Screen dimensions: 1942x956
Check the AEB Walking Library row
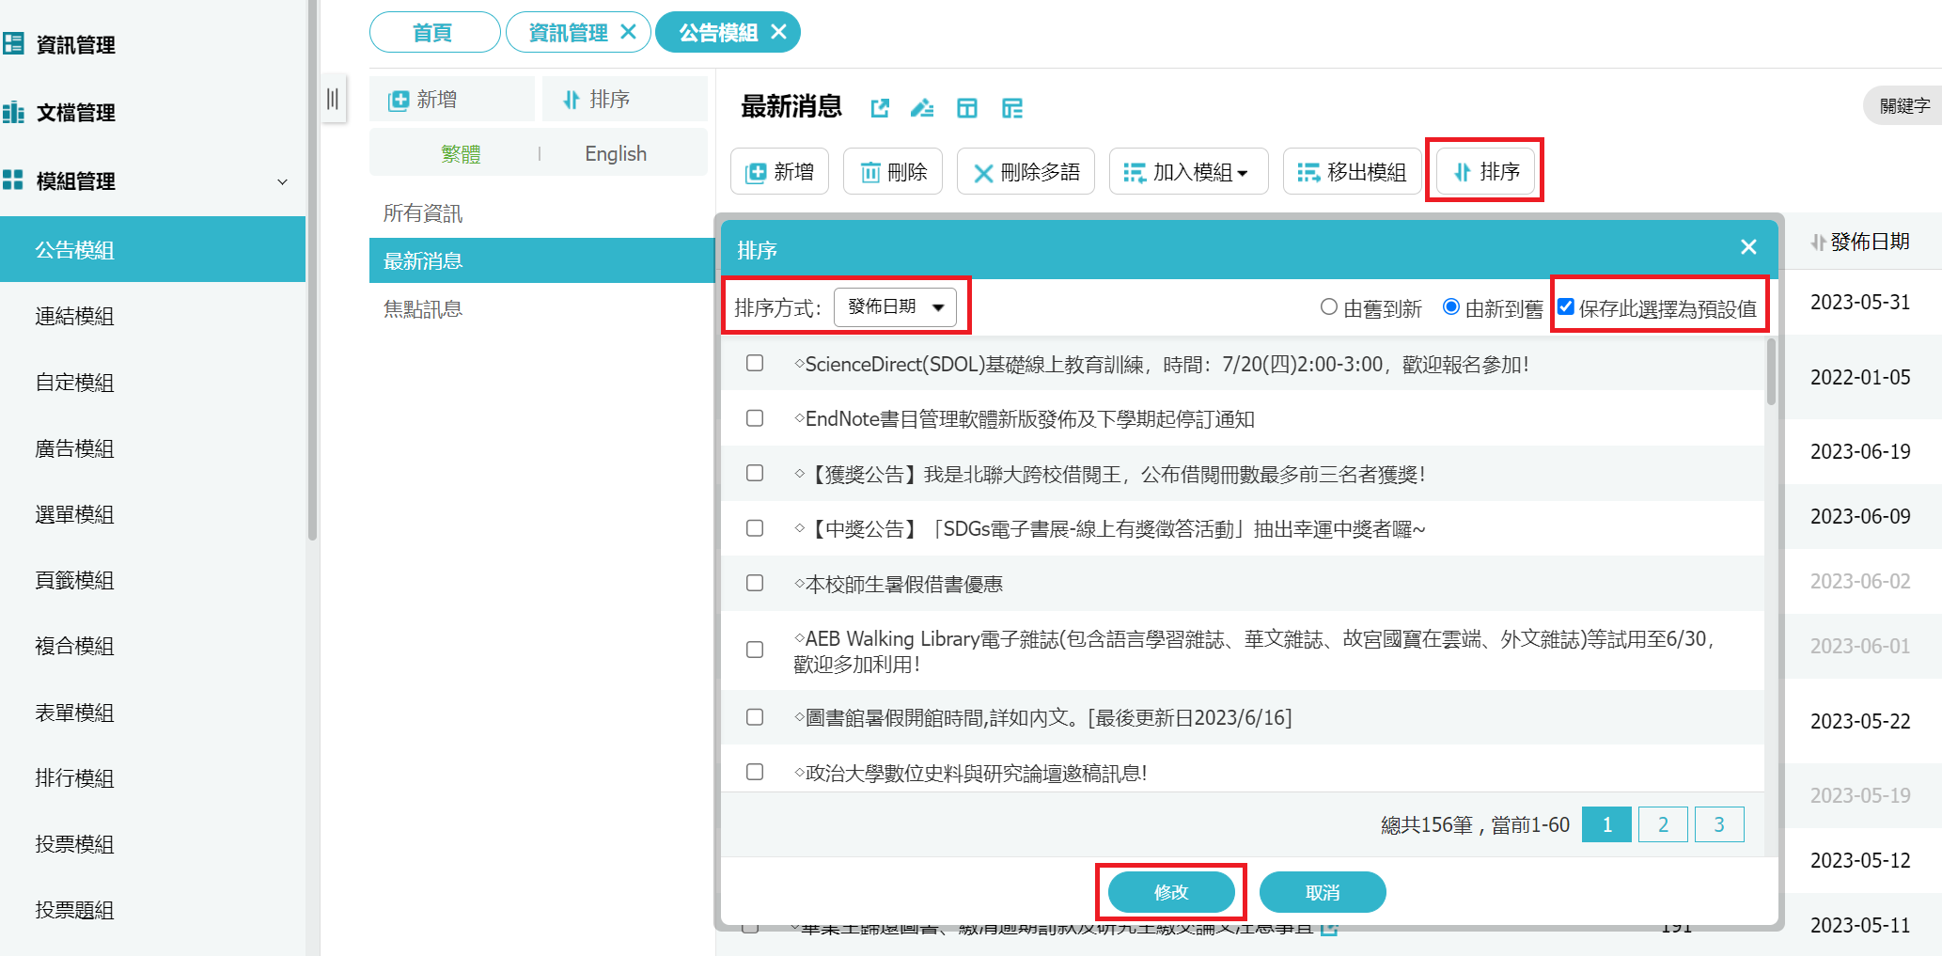pos(755,650)
